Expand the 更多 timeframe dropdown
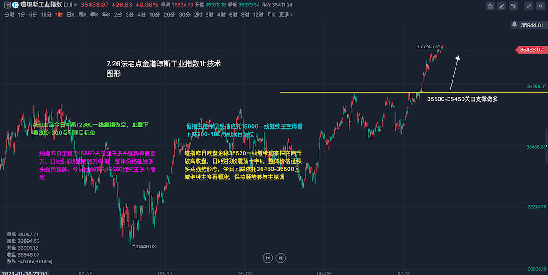The image size is (548, 275). click(x=286, y=15)
